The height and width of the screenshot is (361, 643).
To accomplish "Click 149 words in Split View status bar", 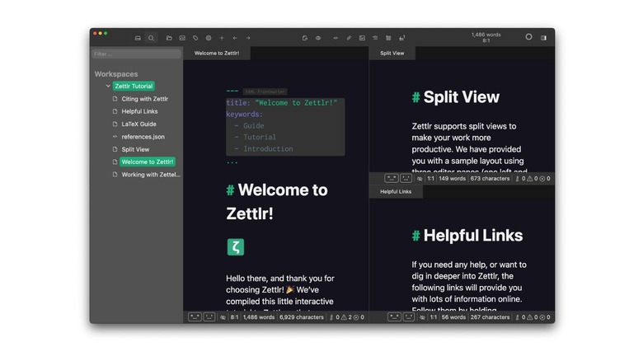I will click(x=453, y=179).
